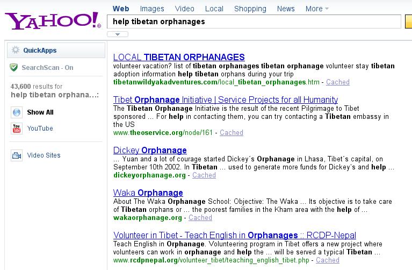This screenshot has height=270, width=412.
Task: Click the yellow search button
Action: pos(409,22)
